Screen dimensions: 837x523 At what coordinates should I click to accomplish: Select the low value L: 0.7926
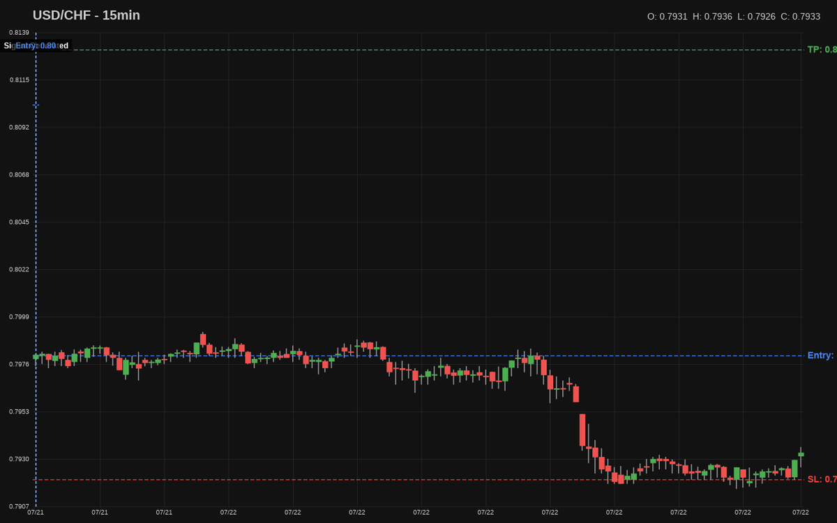click(756, 16)
